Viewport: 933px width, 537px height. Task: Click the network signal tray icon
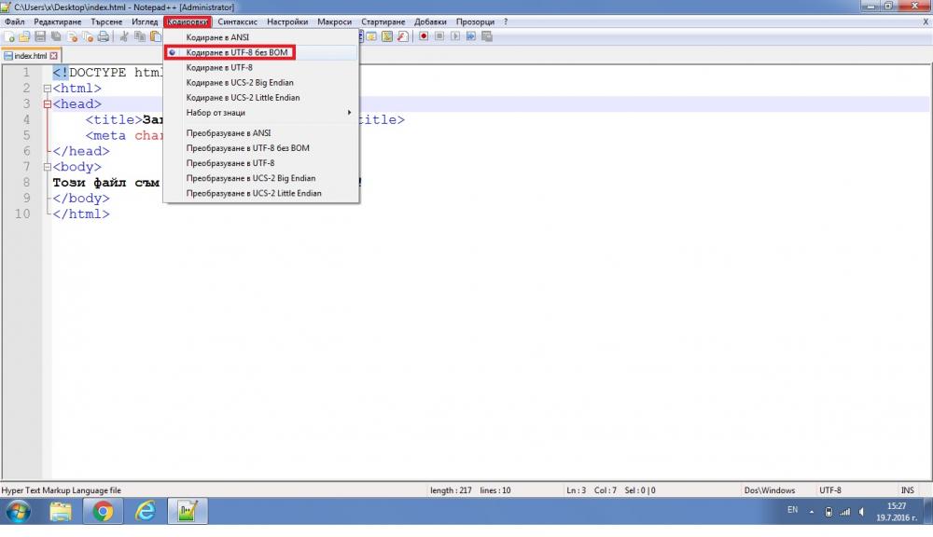tap(845, 512)
